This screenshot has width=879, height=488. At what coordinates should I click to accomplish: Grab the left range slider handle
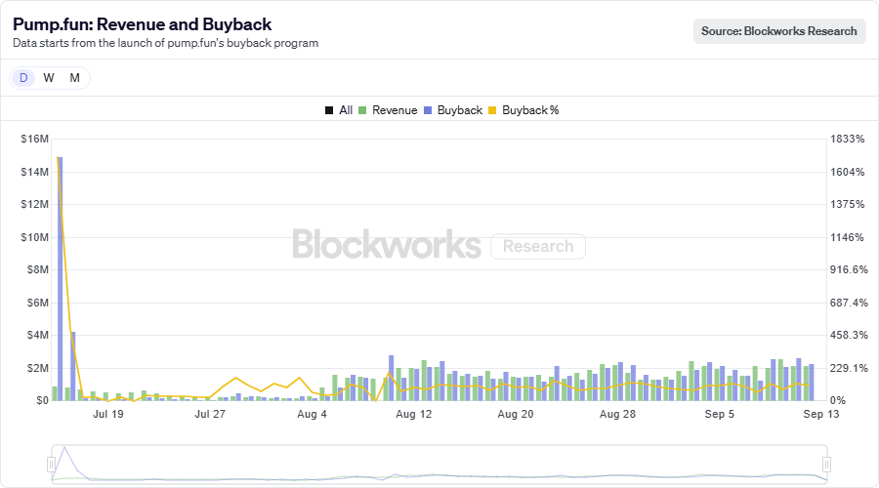[51, 465]
